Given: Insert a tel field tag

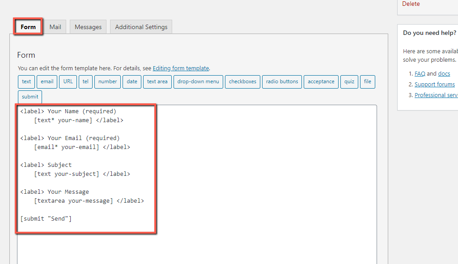Looking at the screenshot, I should (85, 81).
